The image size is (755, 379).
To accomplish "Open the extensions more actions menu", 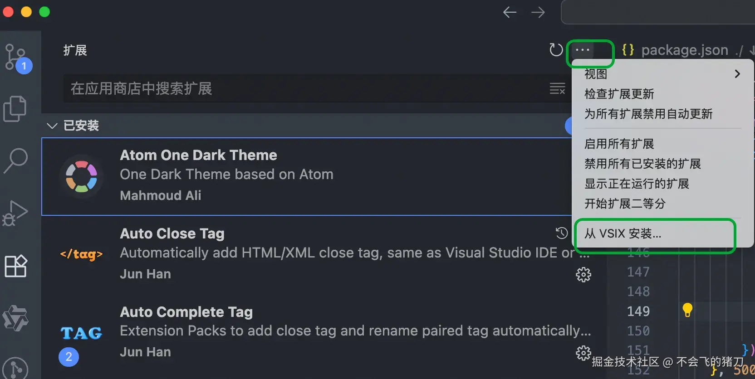I will pos(583,50).
